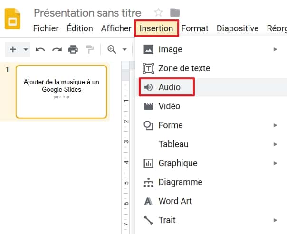The width and height of the screenshot is (287, 234).
Task: Open the Édition menu
Action: [x=80, y=28]
